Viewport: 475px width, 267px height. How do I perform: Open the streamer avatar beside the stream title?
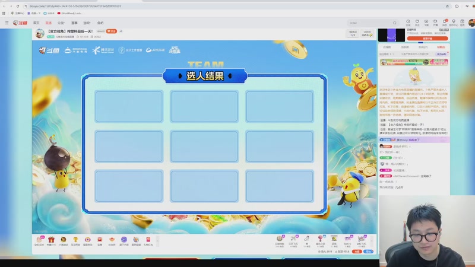click(40, 34)
